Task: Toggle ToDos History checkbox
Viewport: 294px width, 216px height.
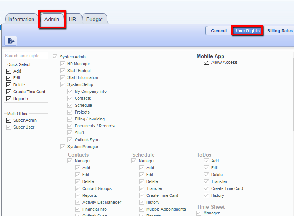Action: (207, 196)
